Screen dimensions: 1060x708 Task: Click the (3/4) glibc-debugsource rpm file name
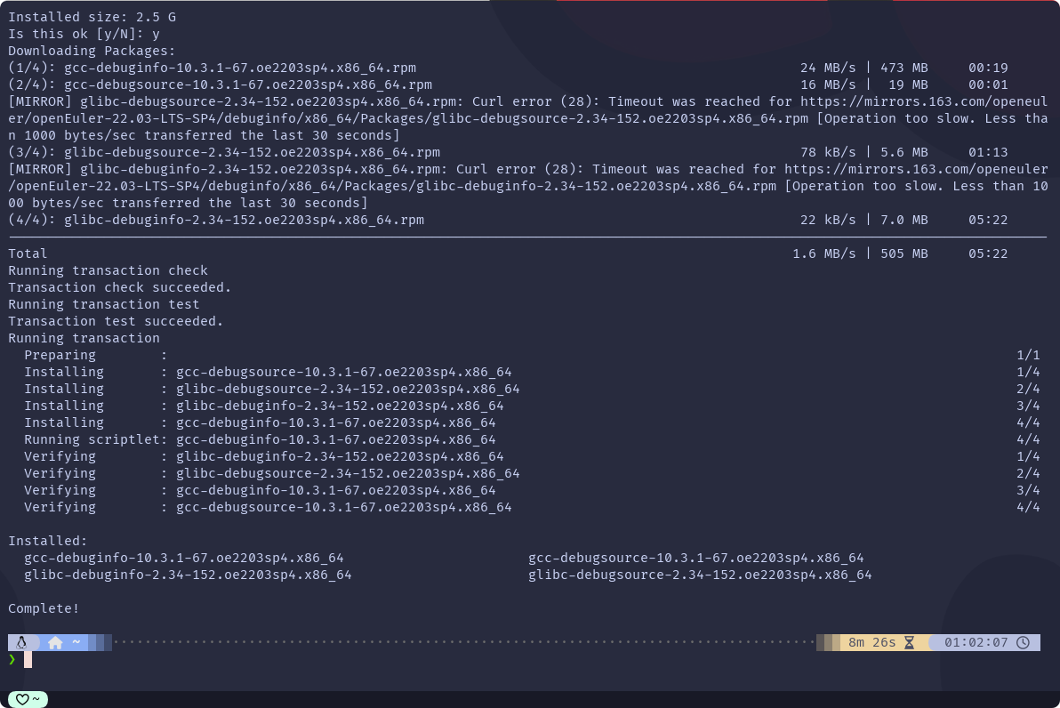pos(253,152)
